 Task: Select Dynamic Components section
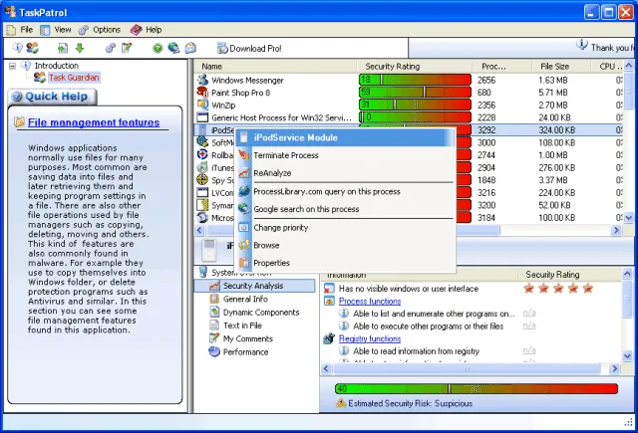pyautogui.click(x=261, y=312)
